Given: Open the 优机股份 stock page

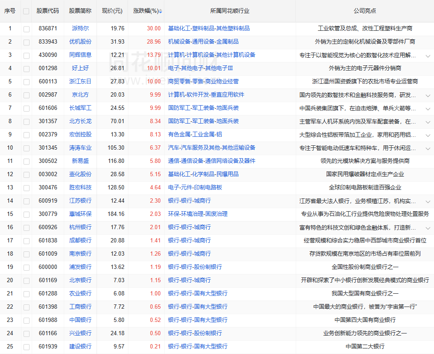Looking at the screenshot, I should (80, 41).
